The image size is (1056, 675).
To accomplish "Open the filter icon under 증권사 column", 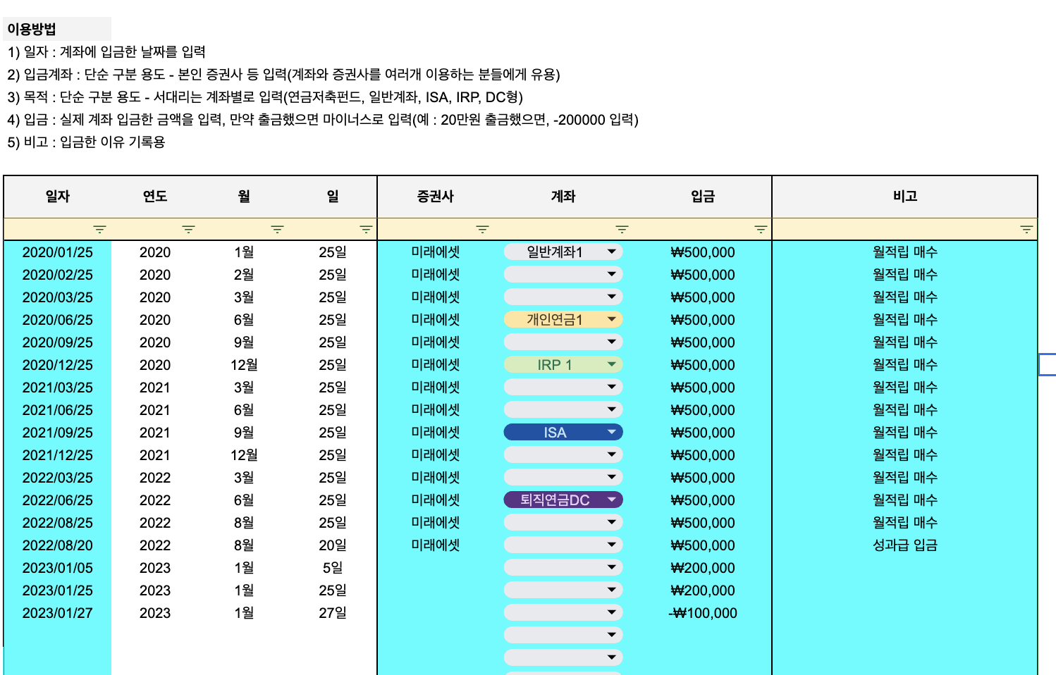I will (482, 230).
